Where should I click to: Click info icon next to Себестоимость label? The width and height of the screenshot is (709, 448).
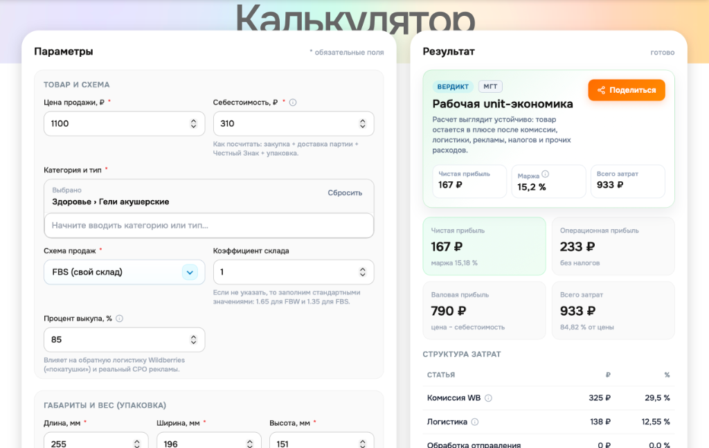[x=293, y=102]
